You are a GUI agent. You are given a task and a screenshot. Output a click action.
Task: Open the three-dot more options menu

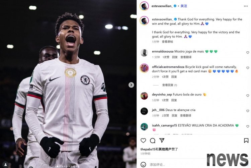point(246,6)
